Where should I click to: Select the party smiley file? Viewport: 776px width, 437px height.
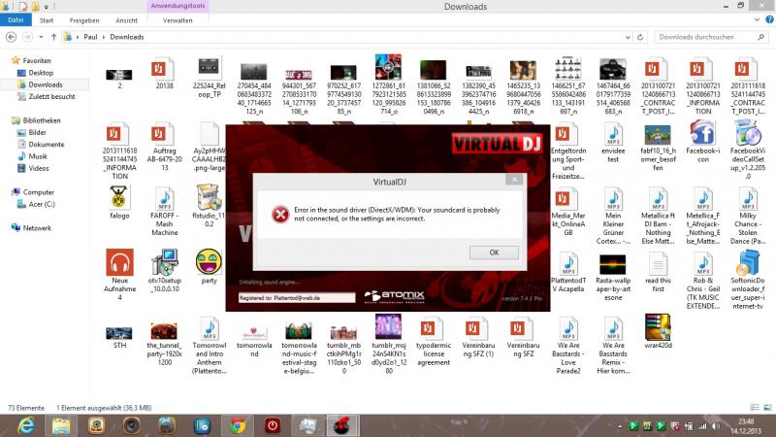point(209,266)
